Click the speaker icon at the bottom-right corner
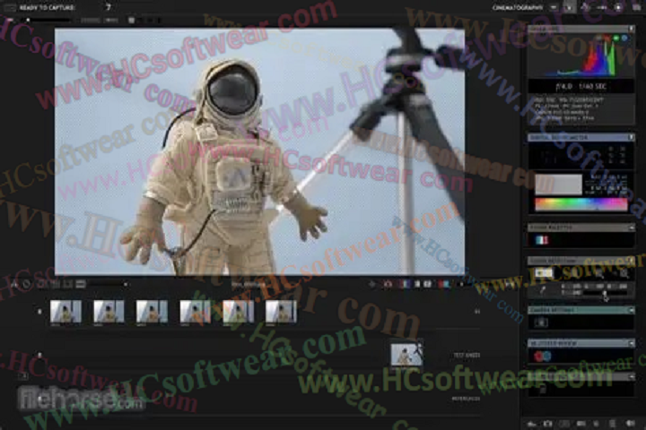This screenshot has width=646, height=430. click(x=631, y=424)
